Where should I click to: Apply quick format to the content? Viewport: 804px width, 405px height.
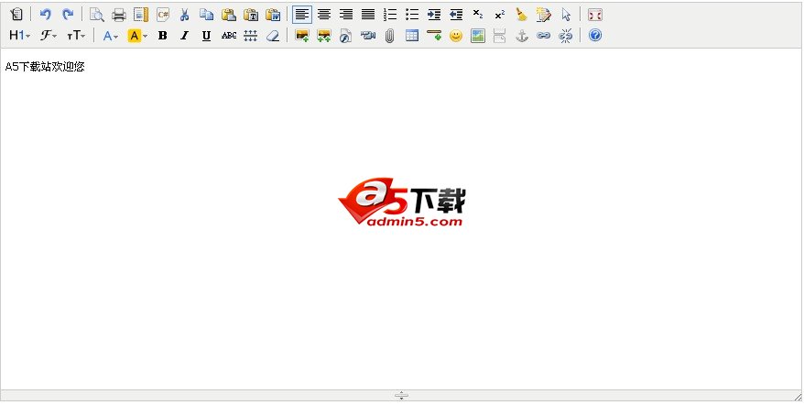(544, 15)
